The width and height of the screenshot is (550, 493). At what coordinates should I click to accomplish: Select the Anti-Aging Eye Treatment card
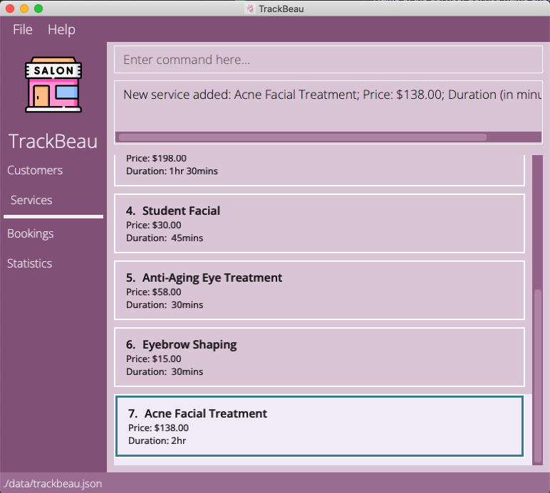tap(319, 290)
